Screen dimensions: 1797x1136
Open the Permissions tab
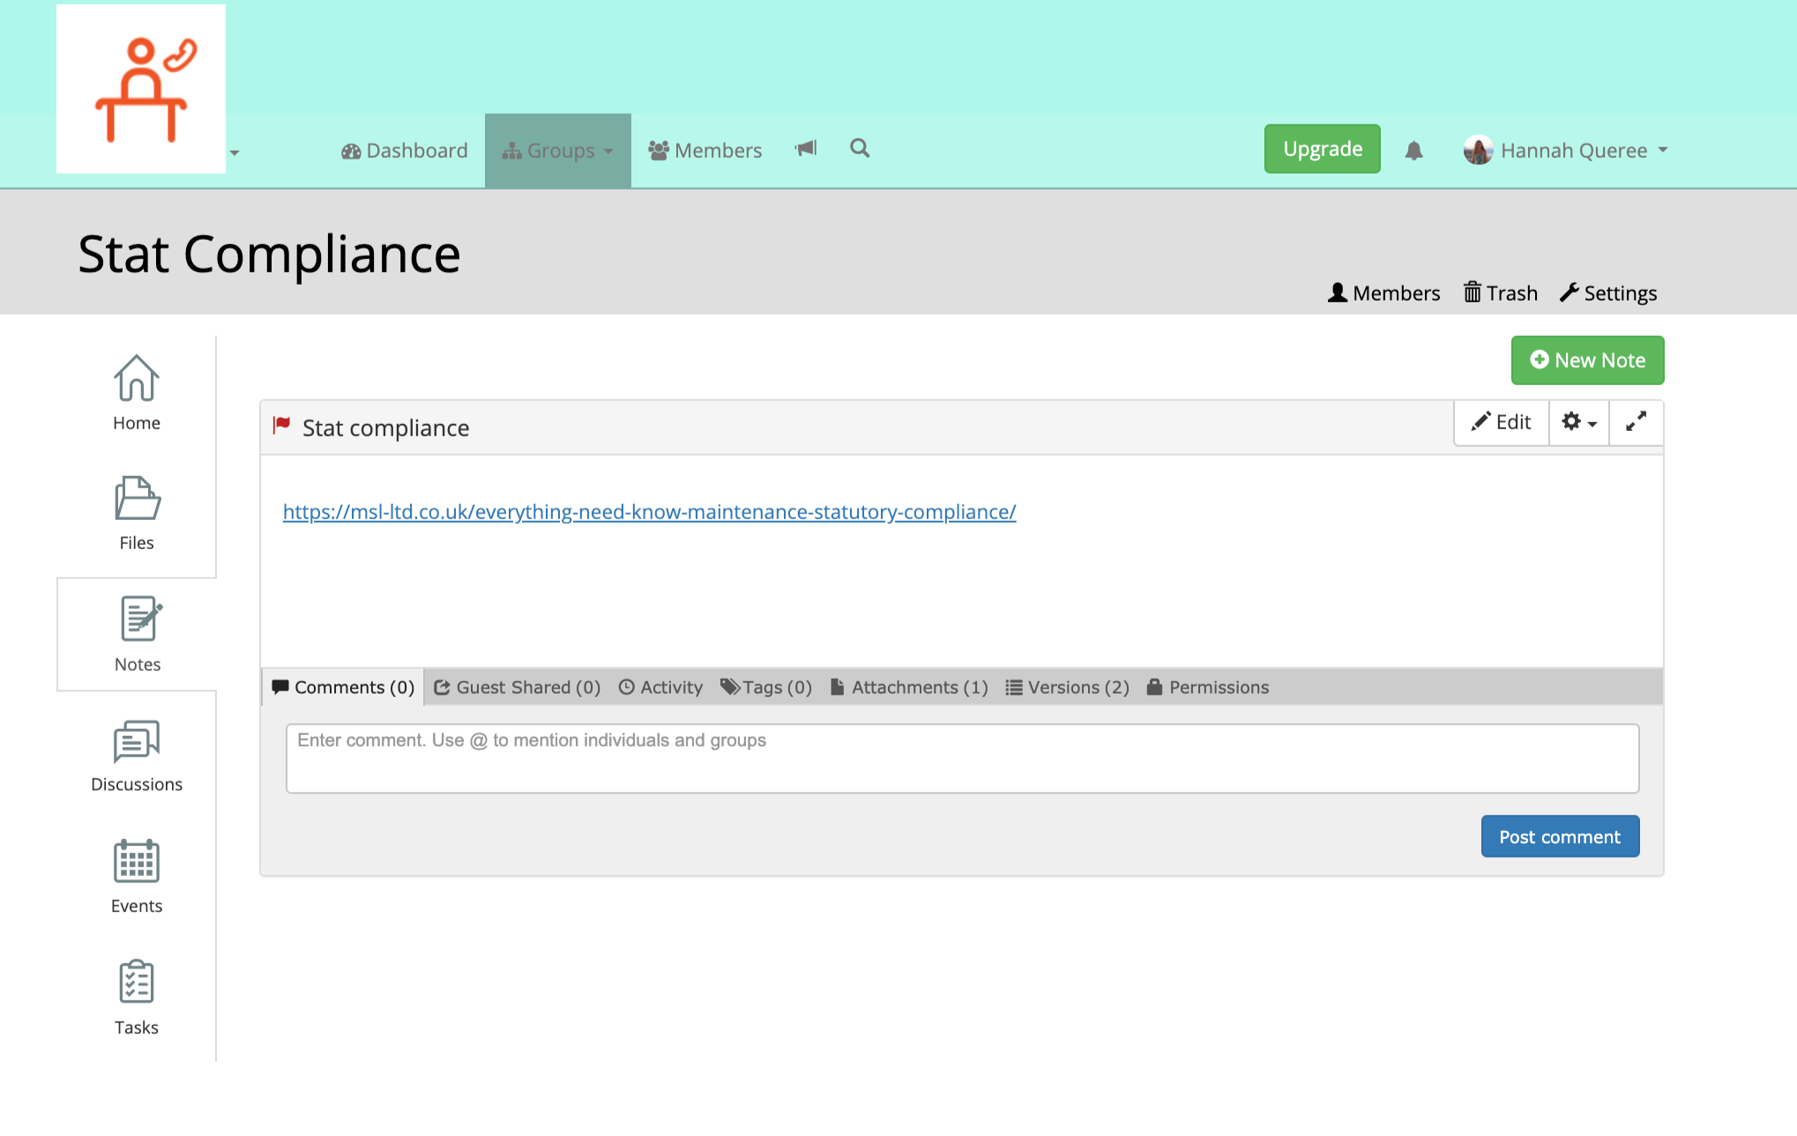click(1208, 687)
